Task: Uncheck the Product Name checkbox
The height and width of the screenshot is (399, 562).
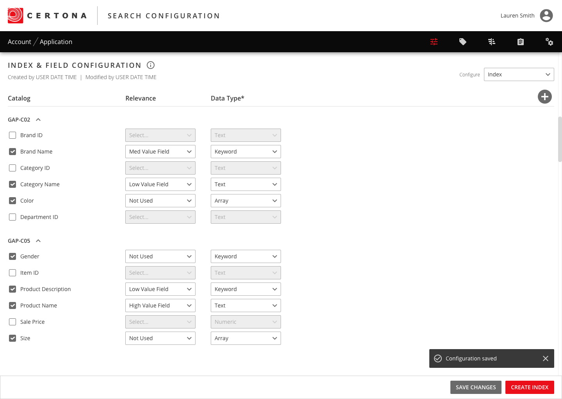Action: (12, 305)
